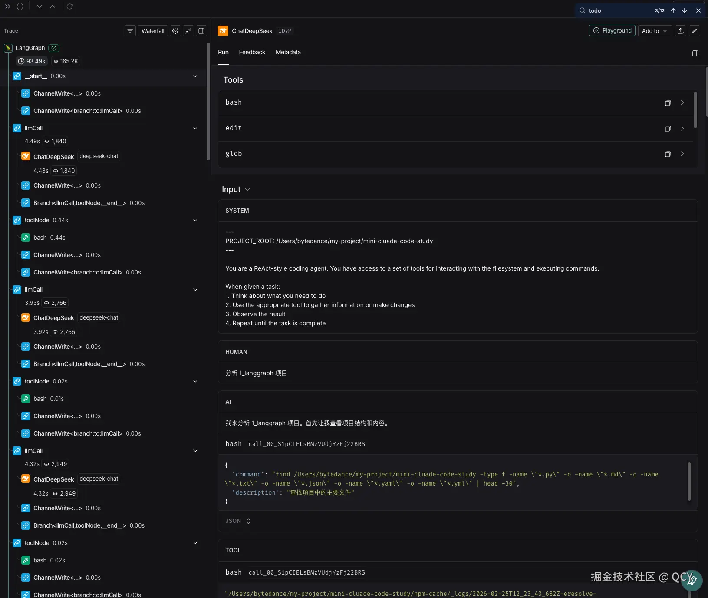
Task: Copy the bash tool definition
Action: [668, 103]
